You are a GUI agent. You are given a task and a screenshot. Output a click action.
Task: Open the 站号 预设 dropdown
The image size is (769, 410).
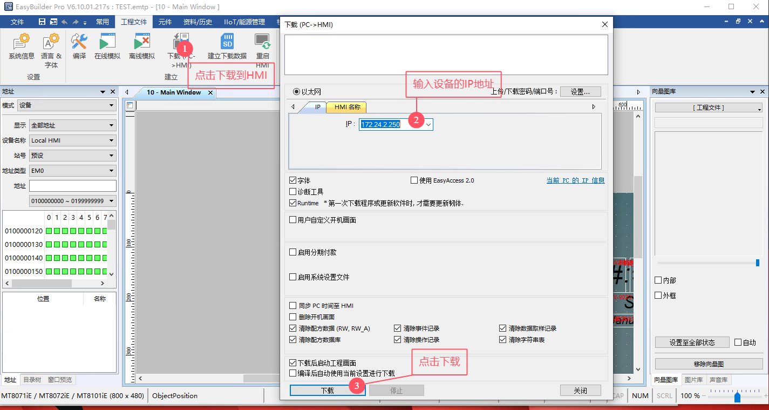click(x=73, y=156)
